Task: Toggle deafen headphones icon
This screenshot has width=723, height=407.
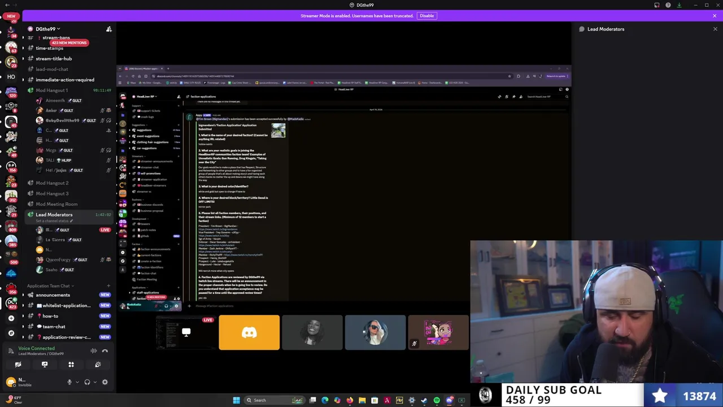Action: pyautogui.click(x=87, y=382)
